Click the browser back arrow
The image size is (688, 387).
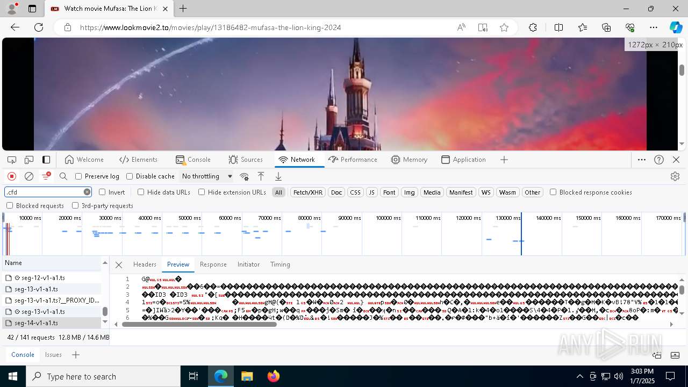(15, 27)
